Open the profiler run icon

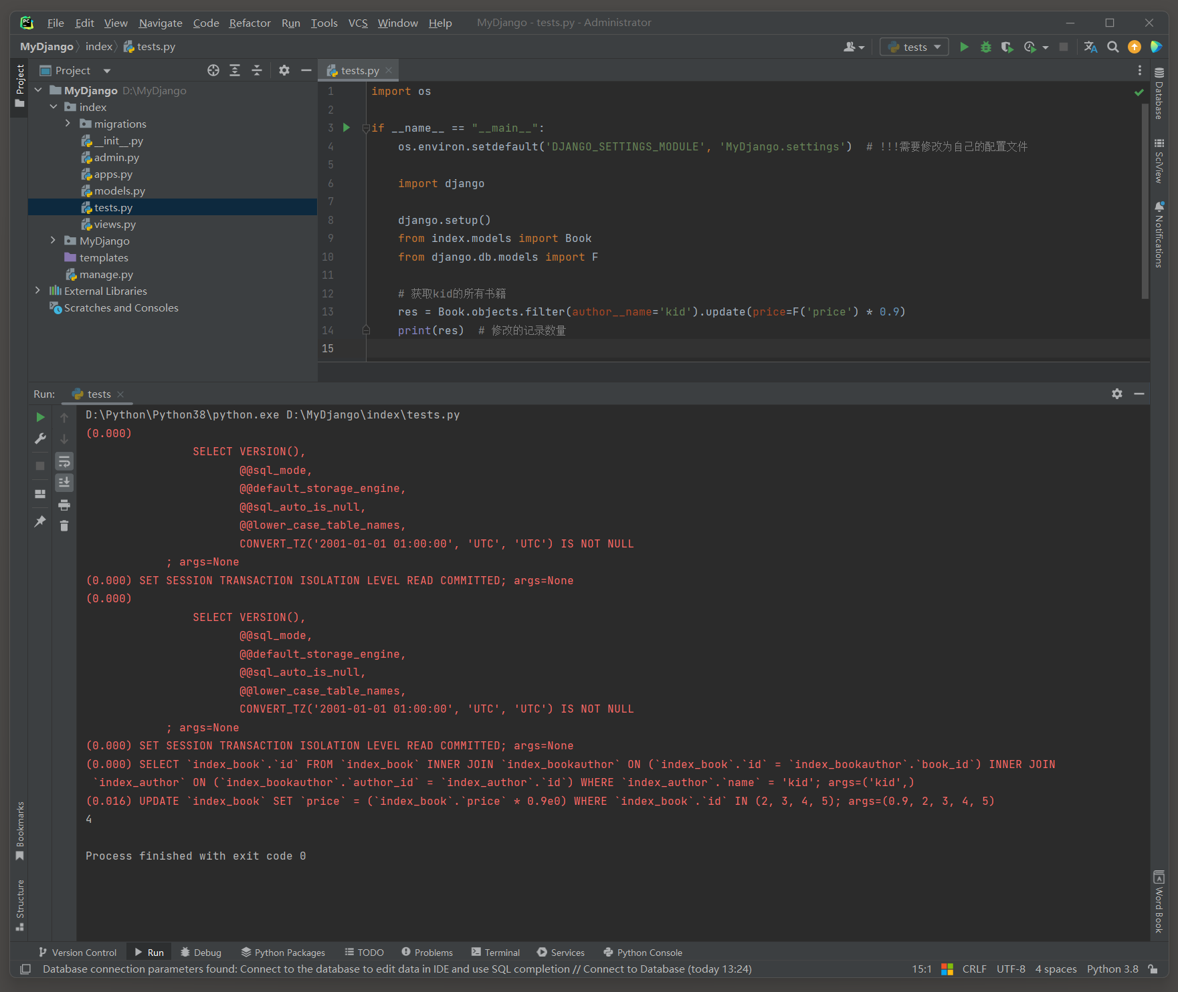tap(1029, 47)
